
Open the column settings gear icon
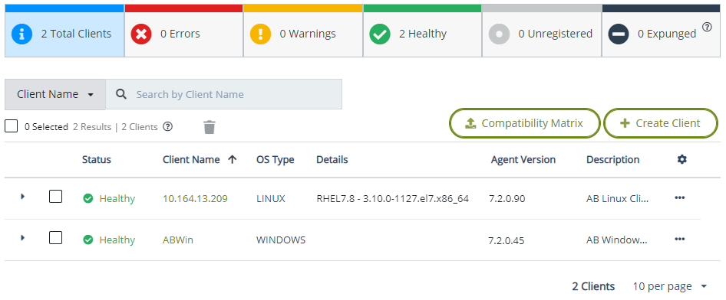[x=682, y=159]
